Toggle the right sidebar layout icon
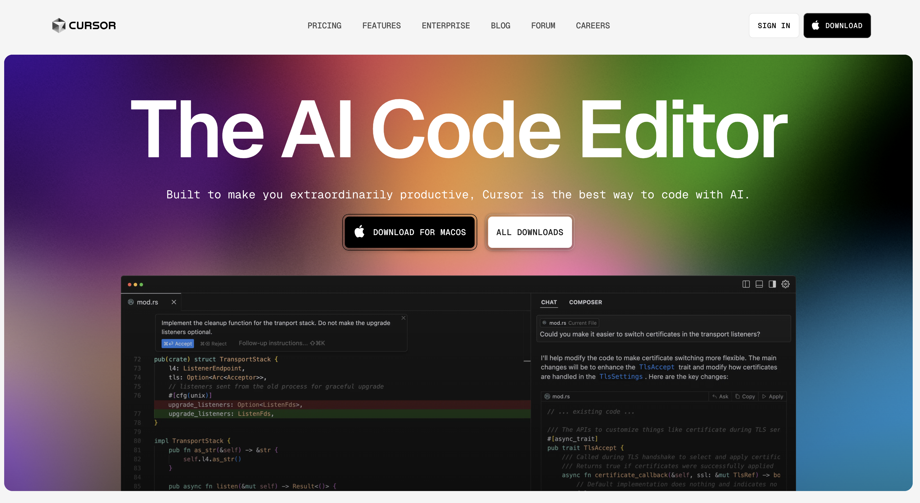Image resolution: width=920 pixels, height=503 pixels. tap(772, 284)
